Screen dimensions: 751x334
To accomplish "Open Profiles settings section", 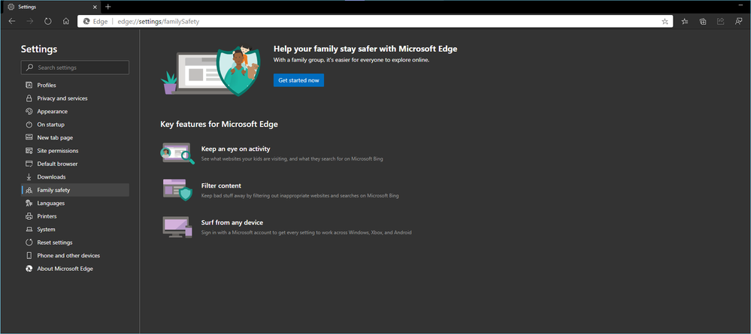I will (75, 85).
